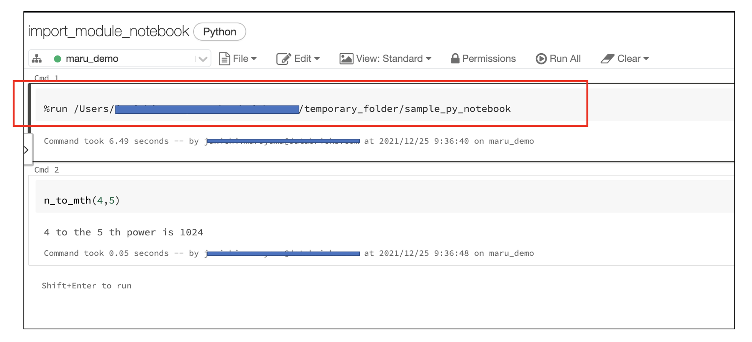Click the View image icon
752x342 pixels.
pyautogui.click(x=346, y=59)
